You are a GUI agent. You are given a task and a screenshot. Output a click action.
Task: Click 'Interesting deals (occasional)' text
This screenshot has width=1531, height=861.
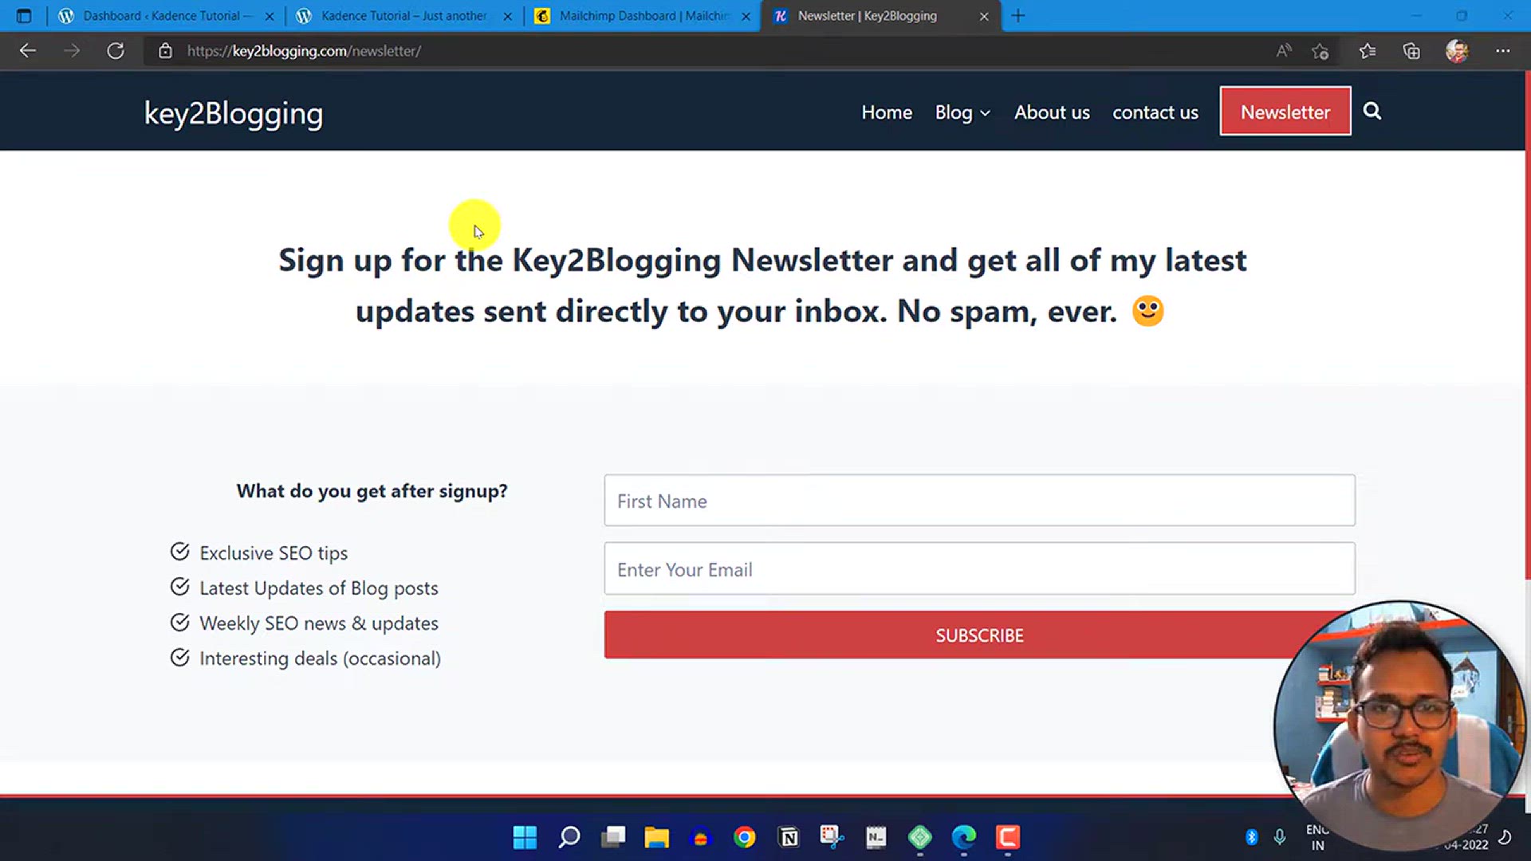320,659
